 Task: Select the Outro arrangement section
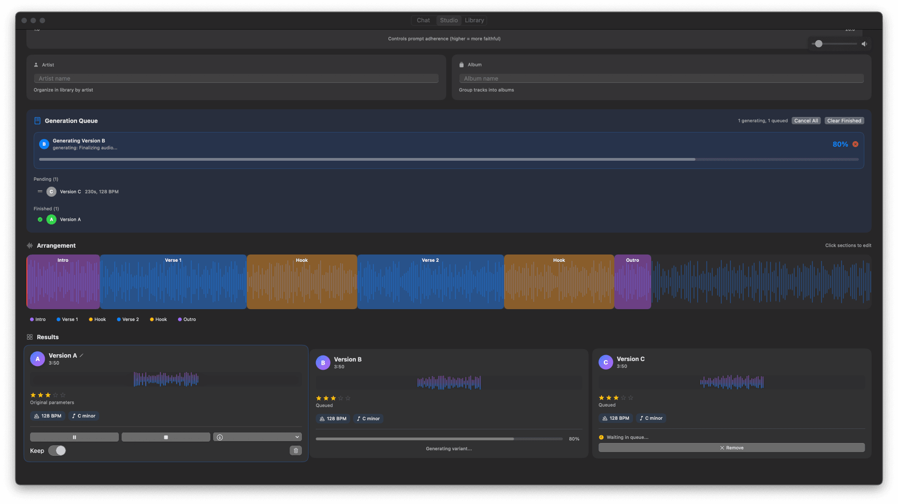(x=633, y=282)
